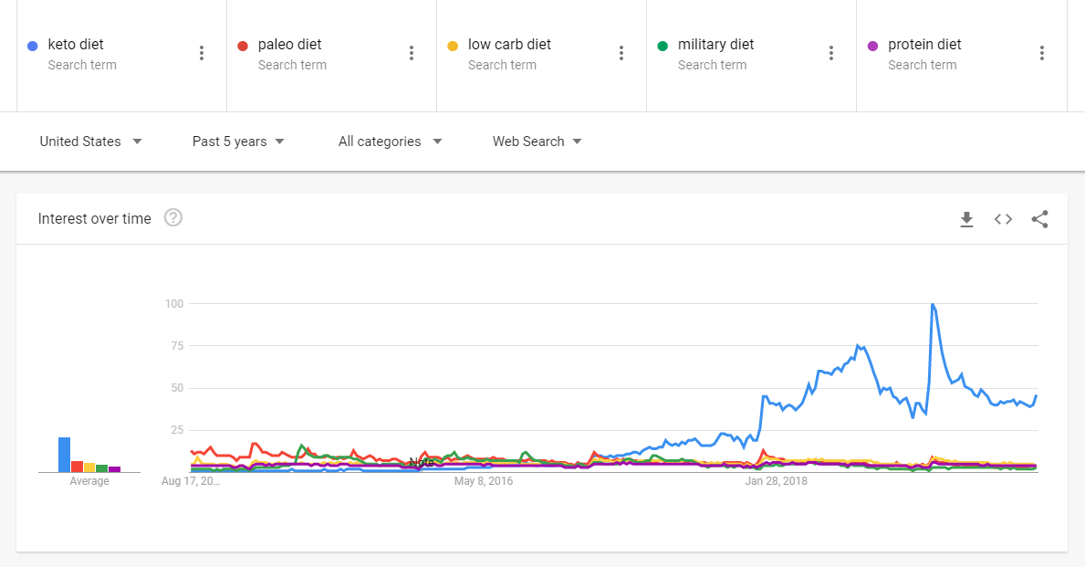Edit the paleo diet search term

click(289, 45)
